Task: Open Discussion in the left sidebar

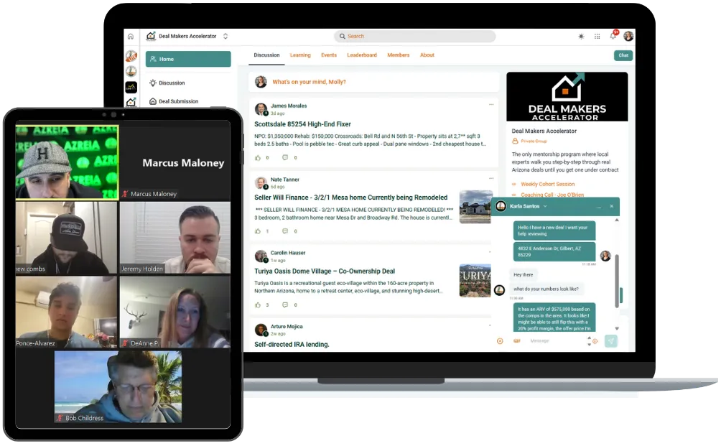Action: click(x=172, y=83)
